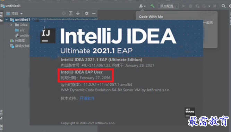The height and width of the screenshot is (132, 231).
Task: Open the 开源软件 link
Action: tap(87, 98)
